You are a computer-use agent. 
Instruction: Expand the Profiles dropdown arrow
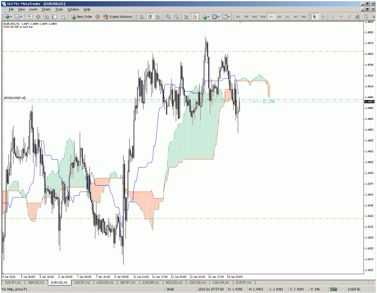(x=21, y=17)
